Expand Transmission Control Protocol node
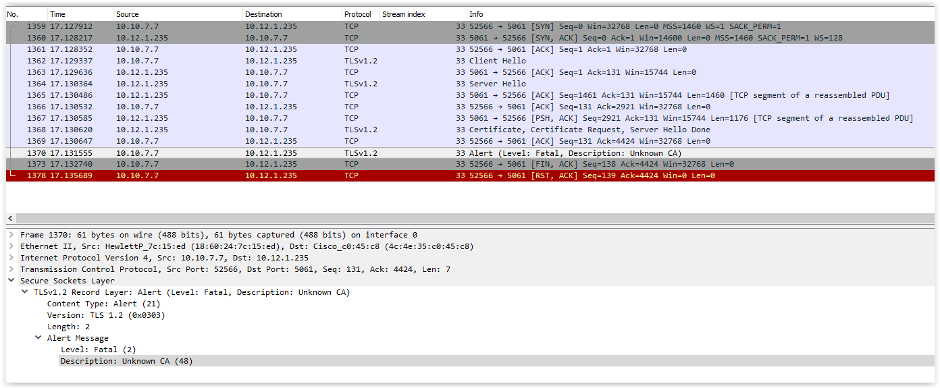 pos(11,269)
